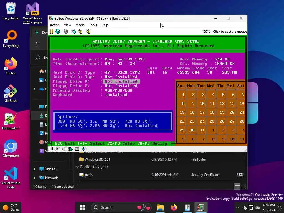Open the Action menu in 86Box

[55, 25]
